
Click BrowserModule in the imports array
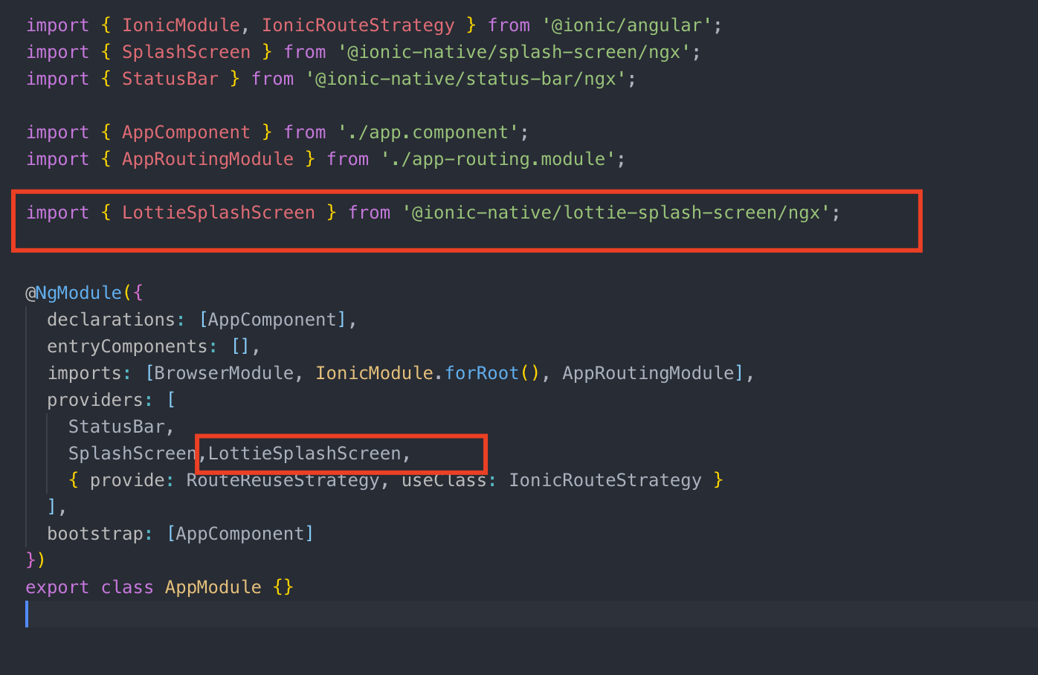click(x=225, y=373)
